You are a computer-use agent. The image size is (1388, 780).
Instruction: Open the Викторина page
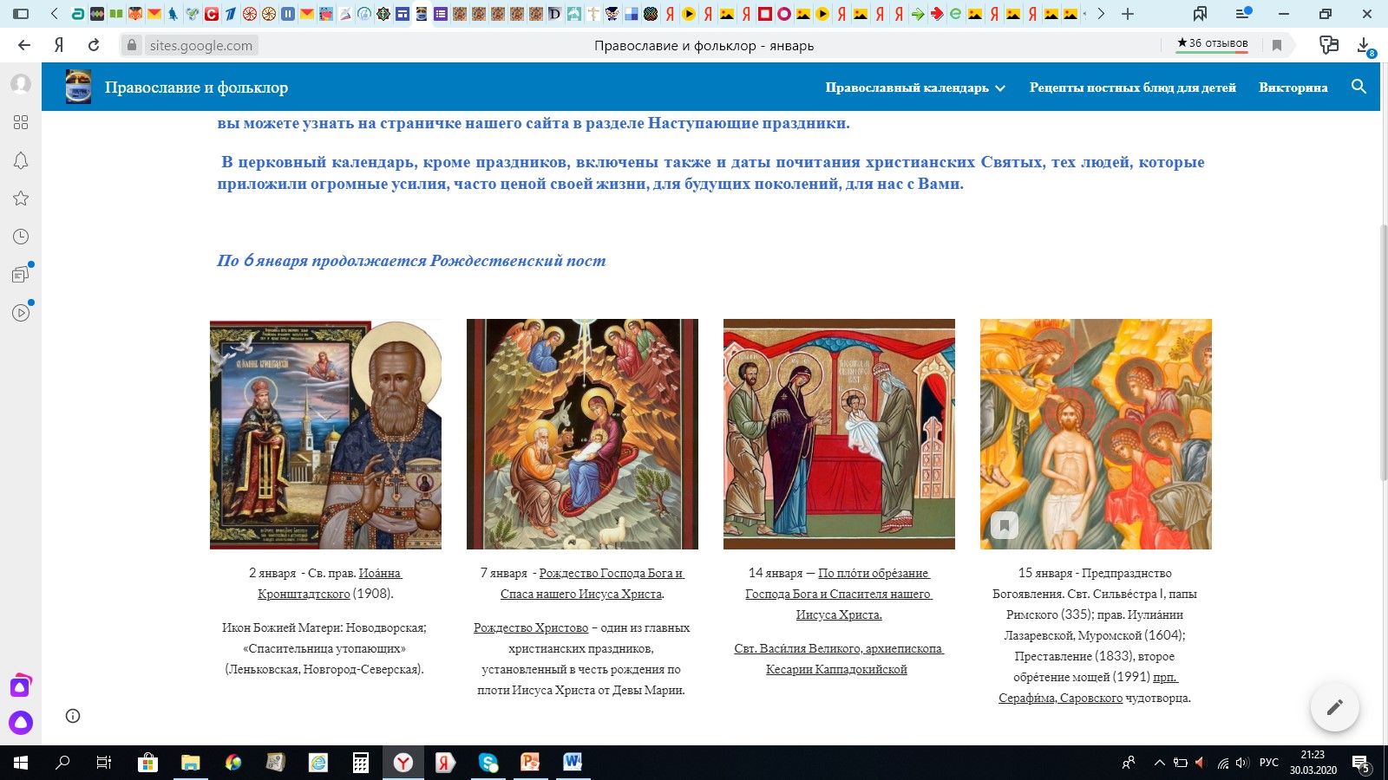[1293, 88]
